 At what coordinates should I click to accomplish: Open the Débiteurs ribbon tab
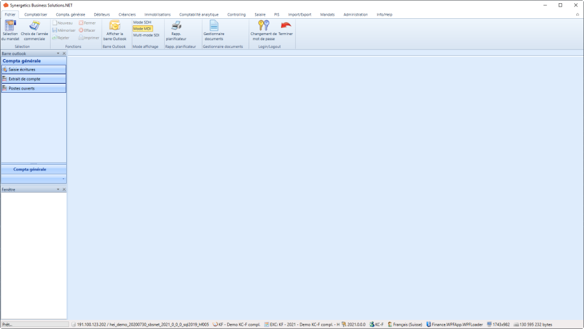102,14
